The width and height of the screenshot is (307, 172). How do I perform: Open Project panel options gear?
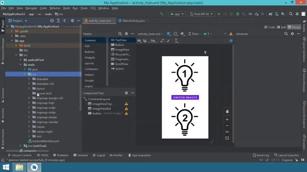72,21
